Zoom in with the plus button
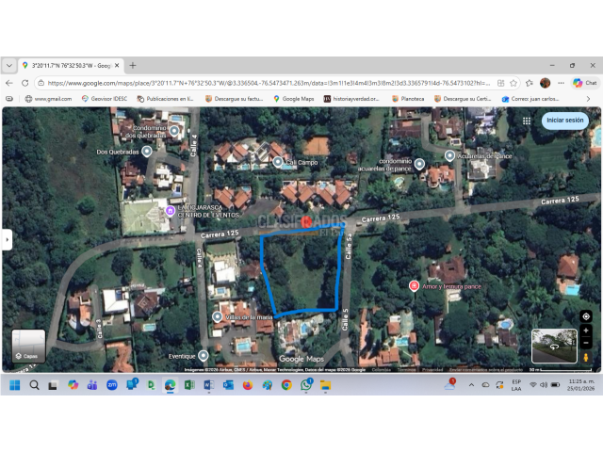This screenshot has width=603, height=452. tap(586, 331)
